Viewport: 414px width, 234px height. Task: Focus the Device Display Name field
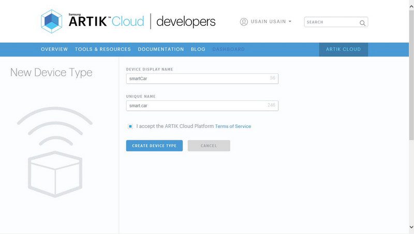[202, 79]
